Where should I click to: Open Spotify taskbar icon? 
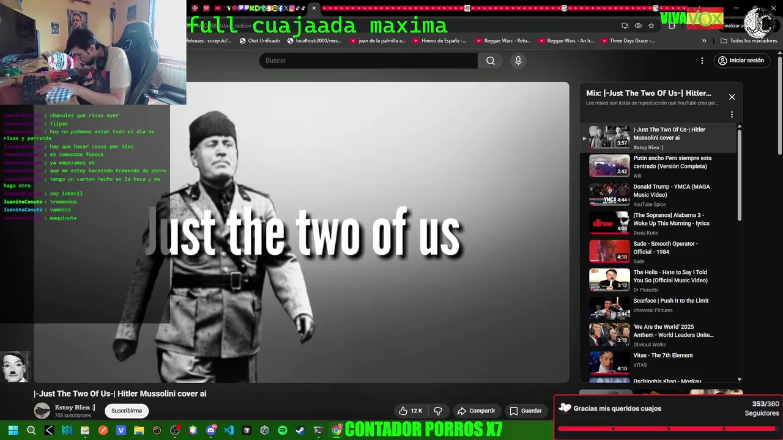click(x=283, y=430)
